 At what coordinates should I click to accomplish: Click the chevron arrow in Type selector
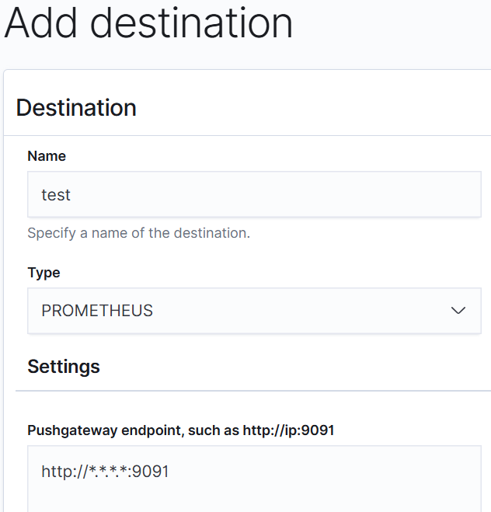pyautogui.click(x=458, y=311)
